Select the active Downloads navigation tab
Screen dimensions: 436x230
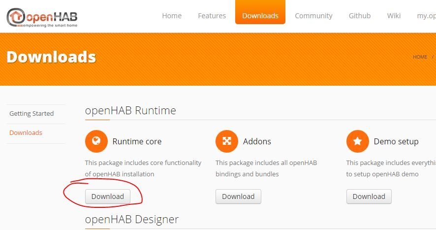point(260,12)
